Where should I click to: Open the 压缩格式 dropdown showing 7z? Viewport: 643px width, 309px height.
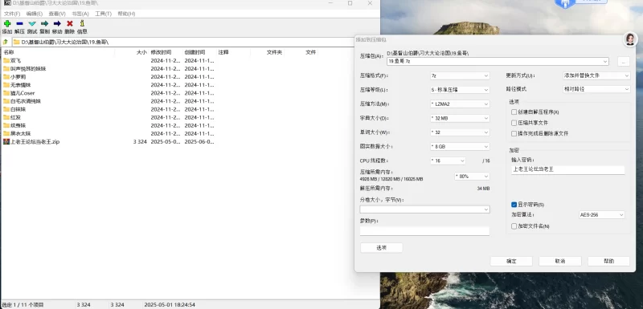click(459, 75)
